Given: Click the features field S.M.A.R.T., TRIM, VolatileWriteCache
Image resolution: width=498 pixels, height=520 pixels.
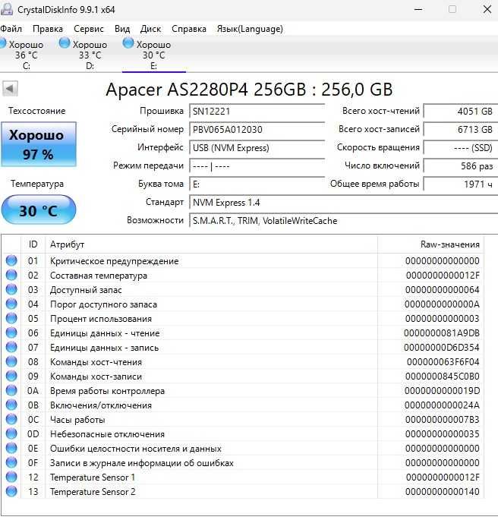Looking at the screenshot, I should click(343, 221).
